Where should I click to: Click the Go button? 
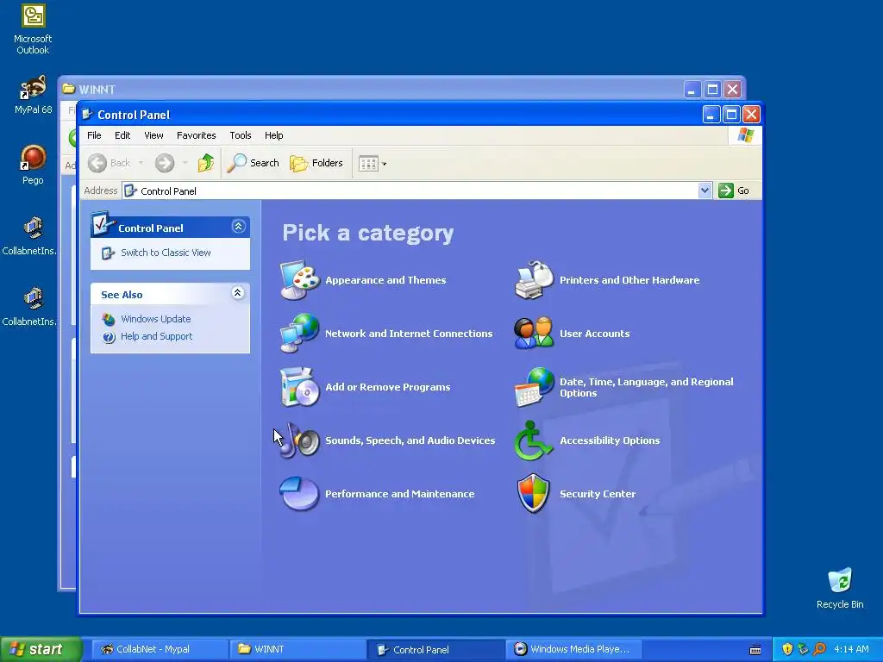point(735,190)
